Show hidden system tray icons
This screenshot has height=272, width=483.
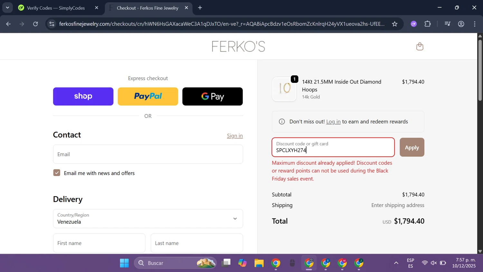396,263
